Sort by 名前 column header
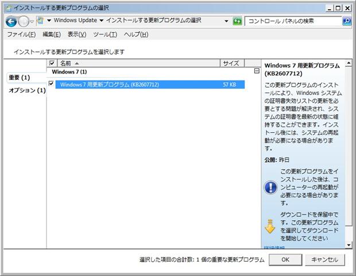This screenshot has height=276, width=356. click(x=139, y=63)
